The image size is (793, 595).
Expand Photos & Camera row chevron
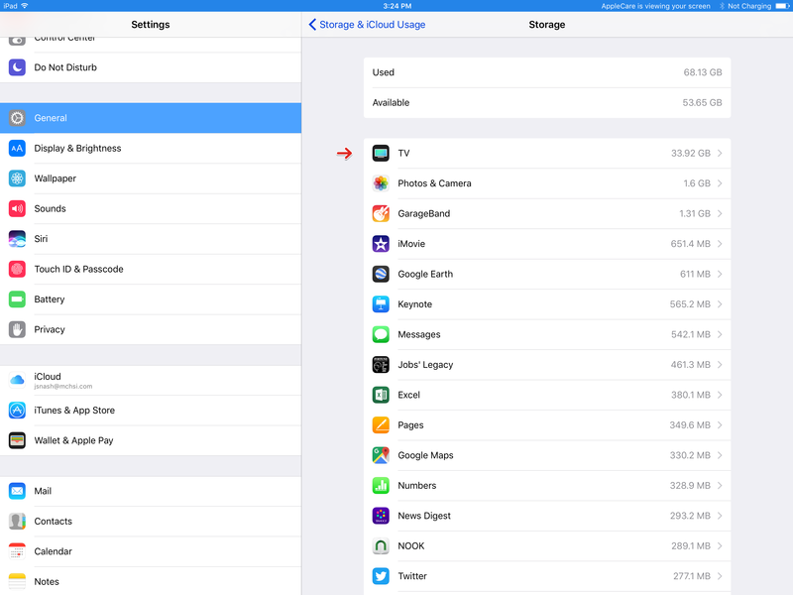click(720, 183)
